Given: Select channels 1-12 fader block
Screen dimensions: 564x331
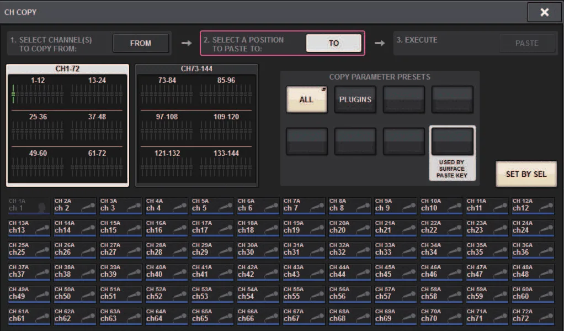Looking at the screenshot, I should click(x=38, y=91).
